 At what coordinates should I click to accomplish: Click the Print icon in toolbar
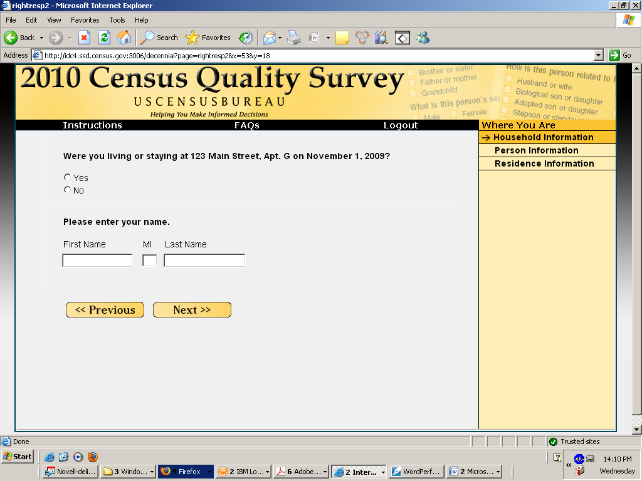[294, 38]
